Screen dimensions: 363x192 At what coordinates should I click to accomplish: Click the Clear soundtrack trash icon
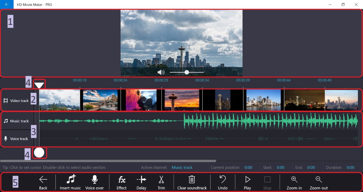tap(192, 180)
